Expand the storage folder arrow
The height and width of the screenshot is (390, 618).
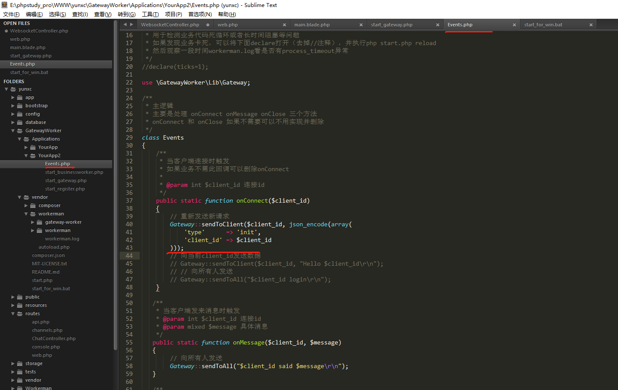(13, 364)
